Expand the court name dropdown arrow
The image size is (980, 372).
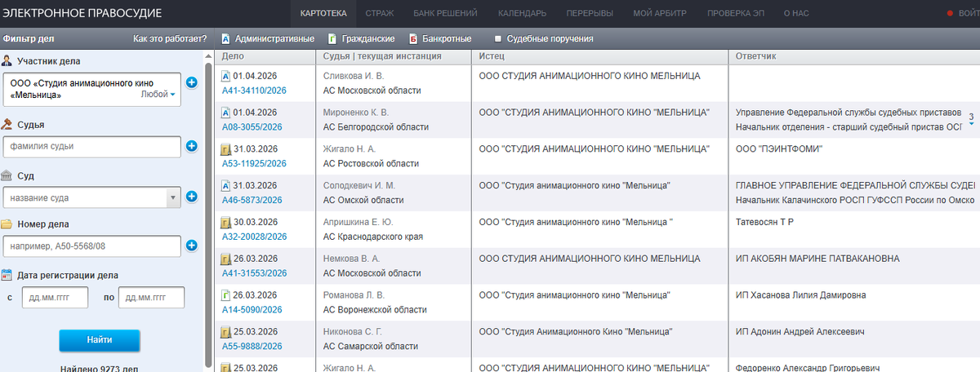(x=172, y=197)
